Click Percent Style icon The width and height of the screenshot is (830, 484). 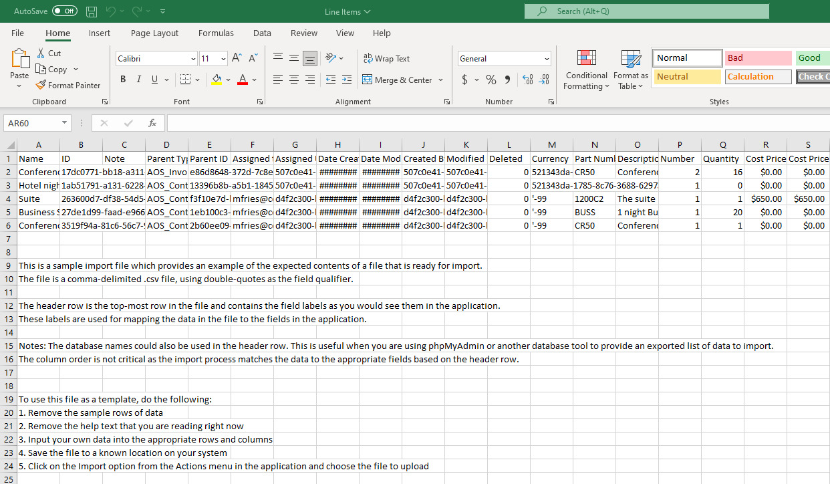491,80
